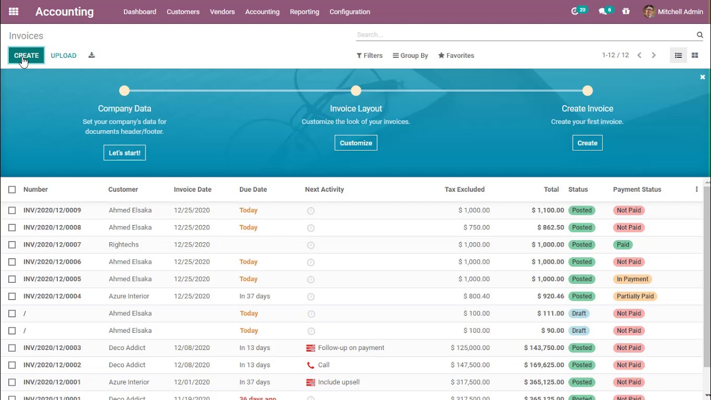
Task: Click activity clock icon for INV/2020/12/0006
Action: click(x=311, y=262)
